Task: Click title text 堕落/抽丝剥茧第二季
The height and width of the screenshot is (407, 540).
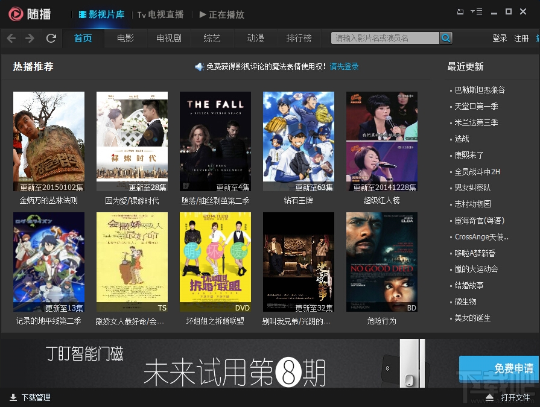Action: point(215,201)
